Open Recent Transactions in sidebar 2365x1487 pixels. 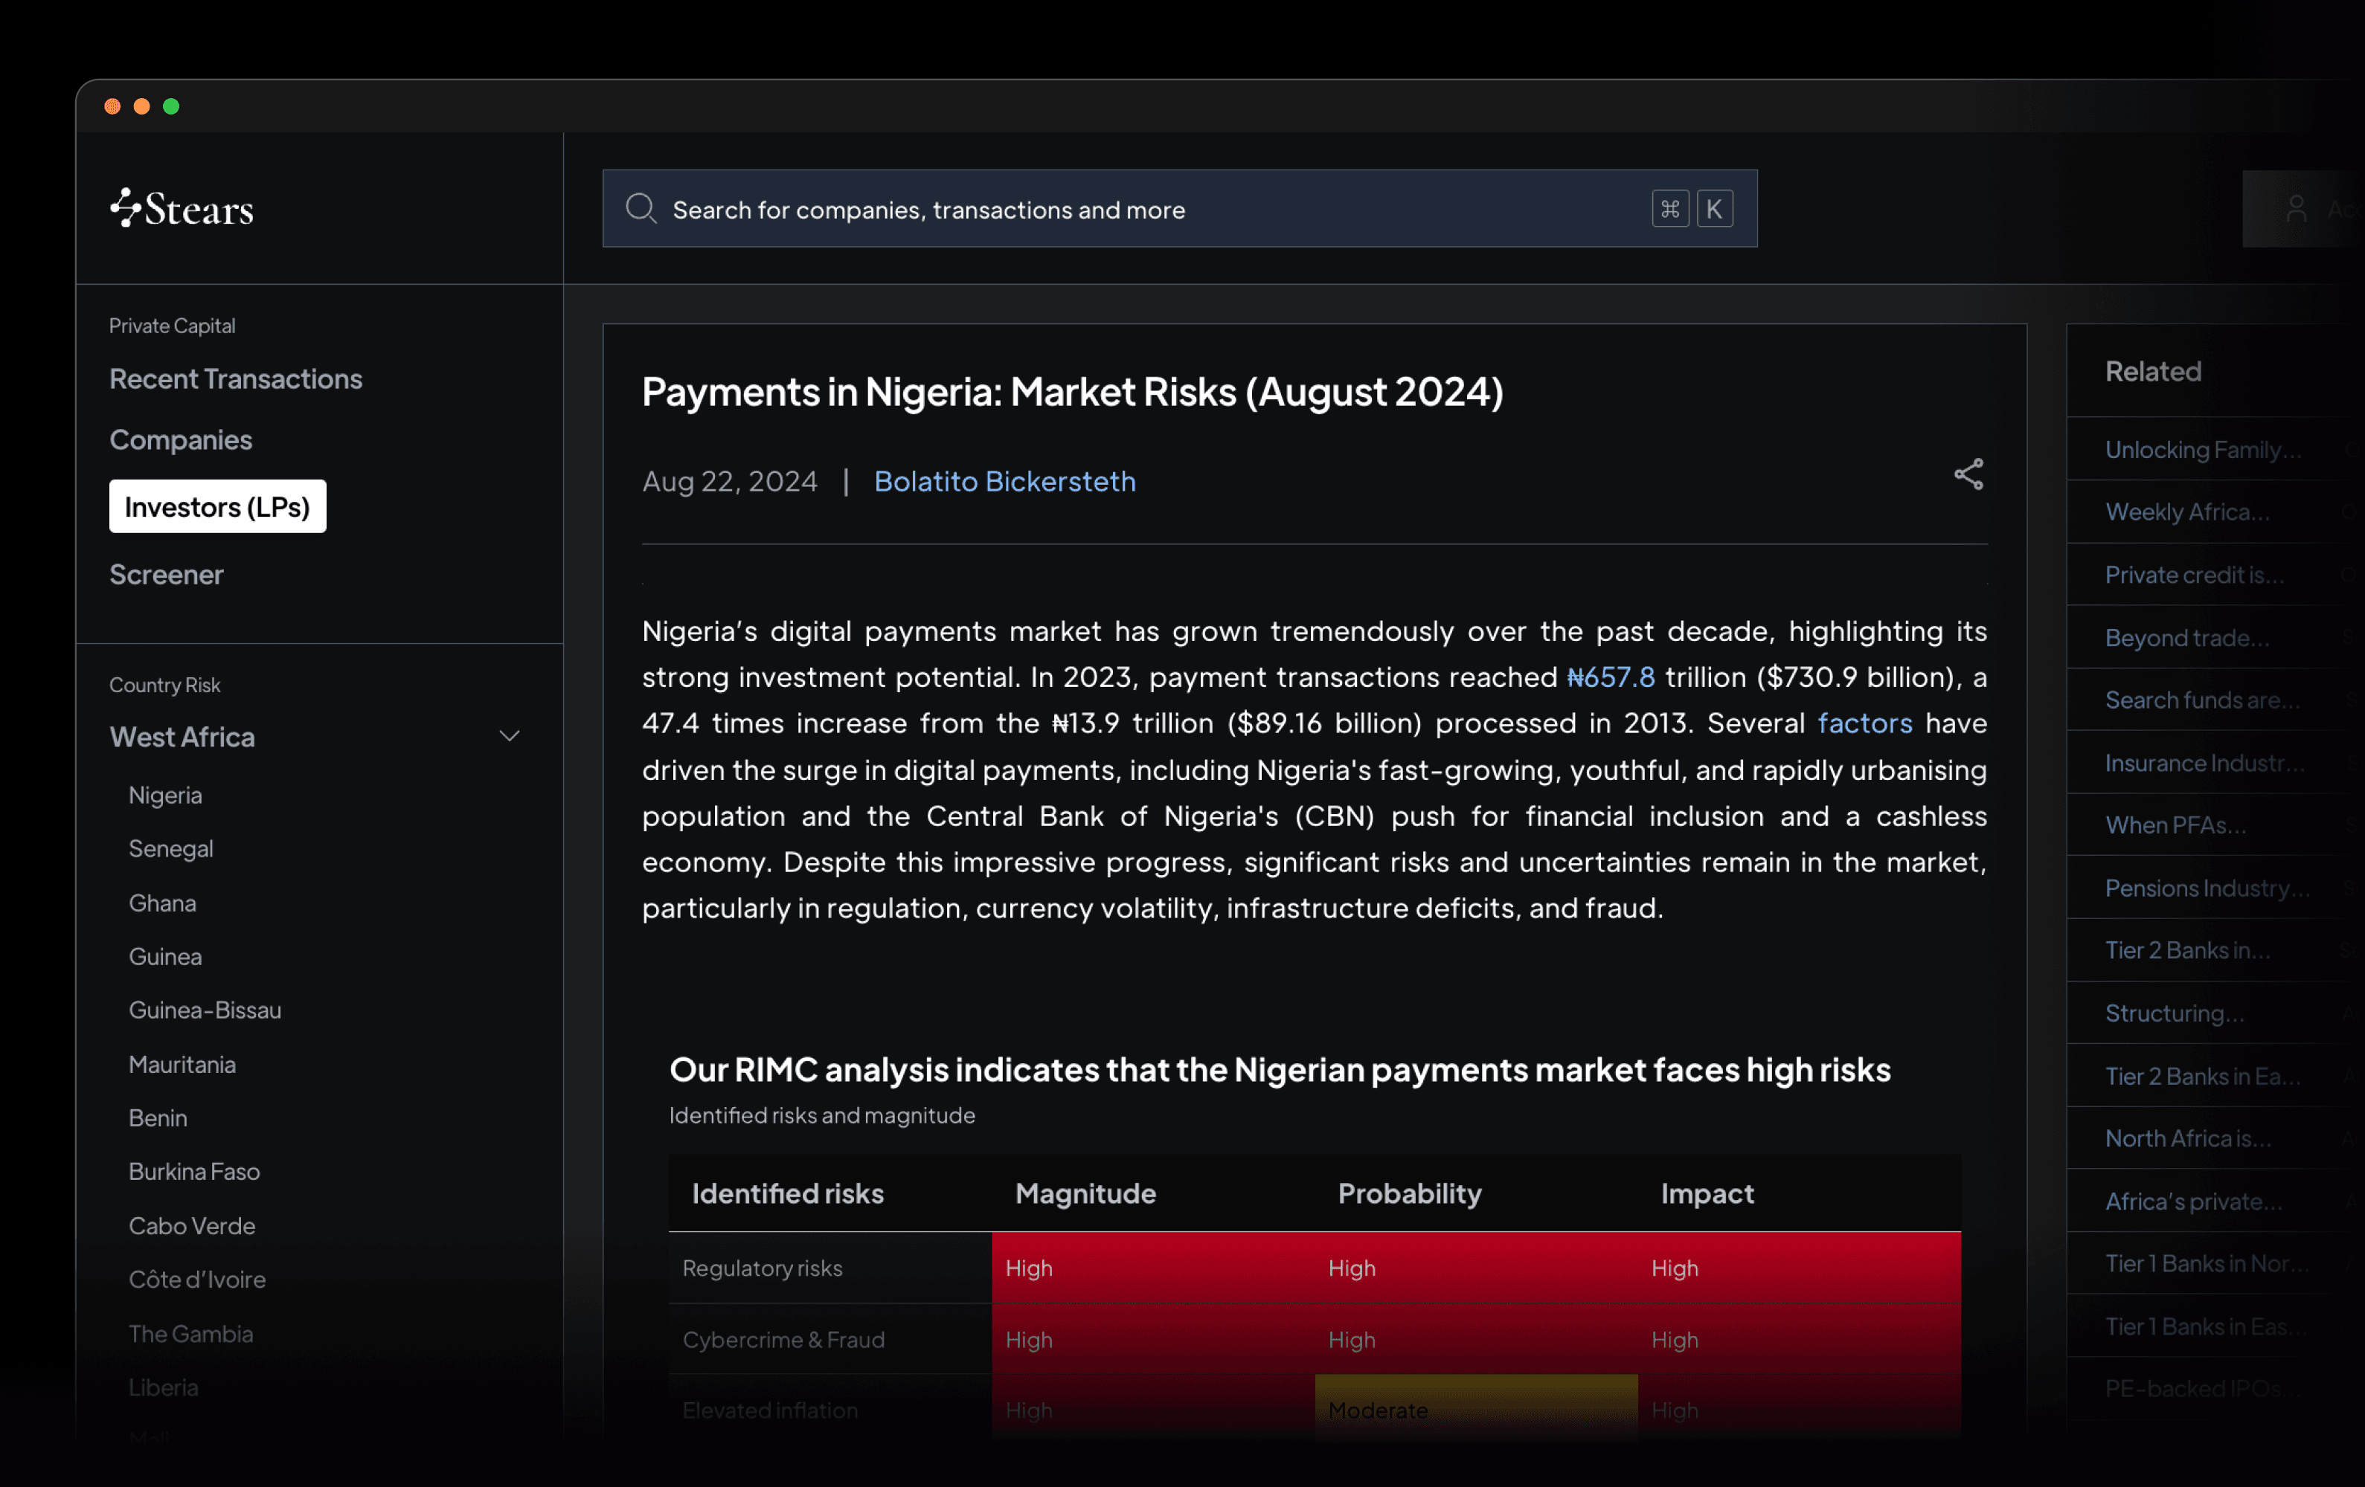(236, 379)
